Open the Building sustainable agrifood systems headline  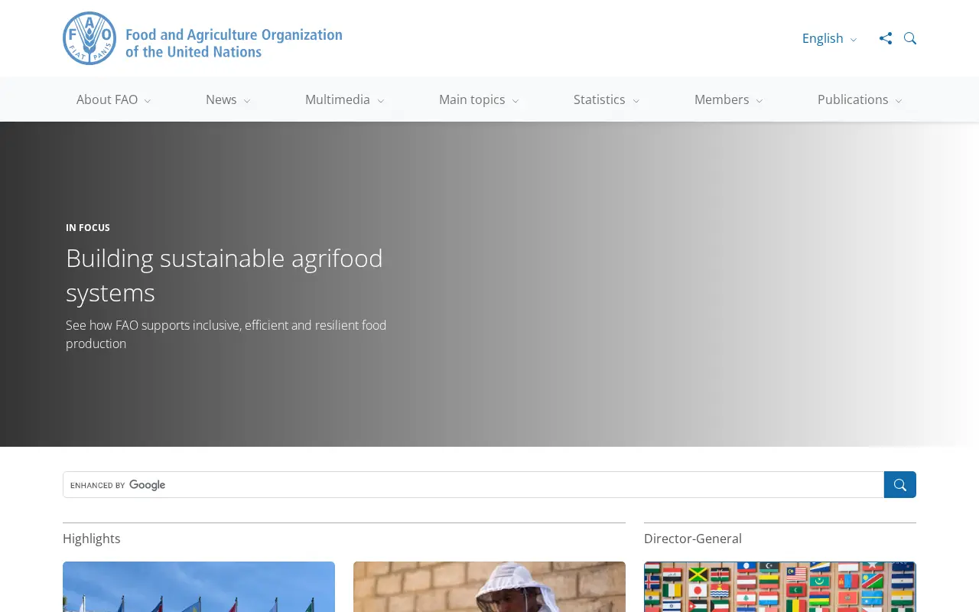(224, 275)
